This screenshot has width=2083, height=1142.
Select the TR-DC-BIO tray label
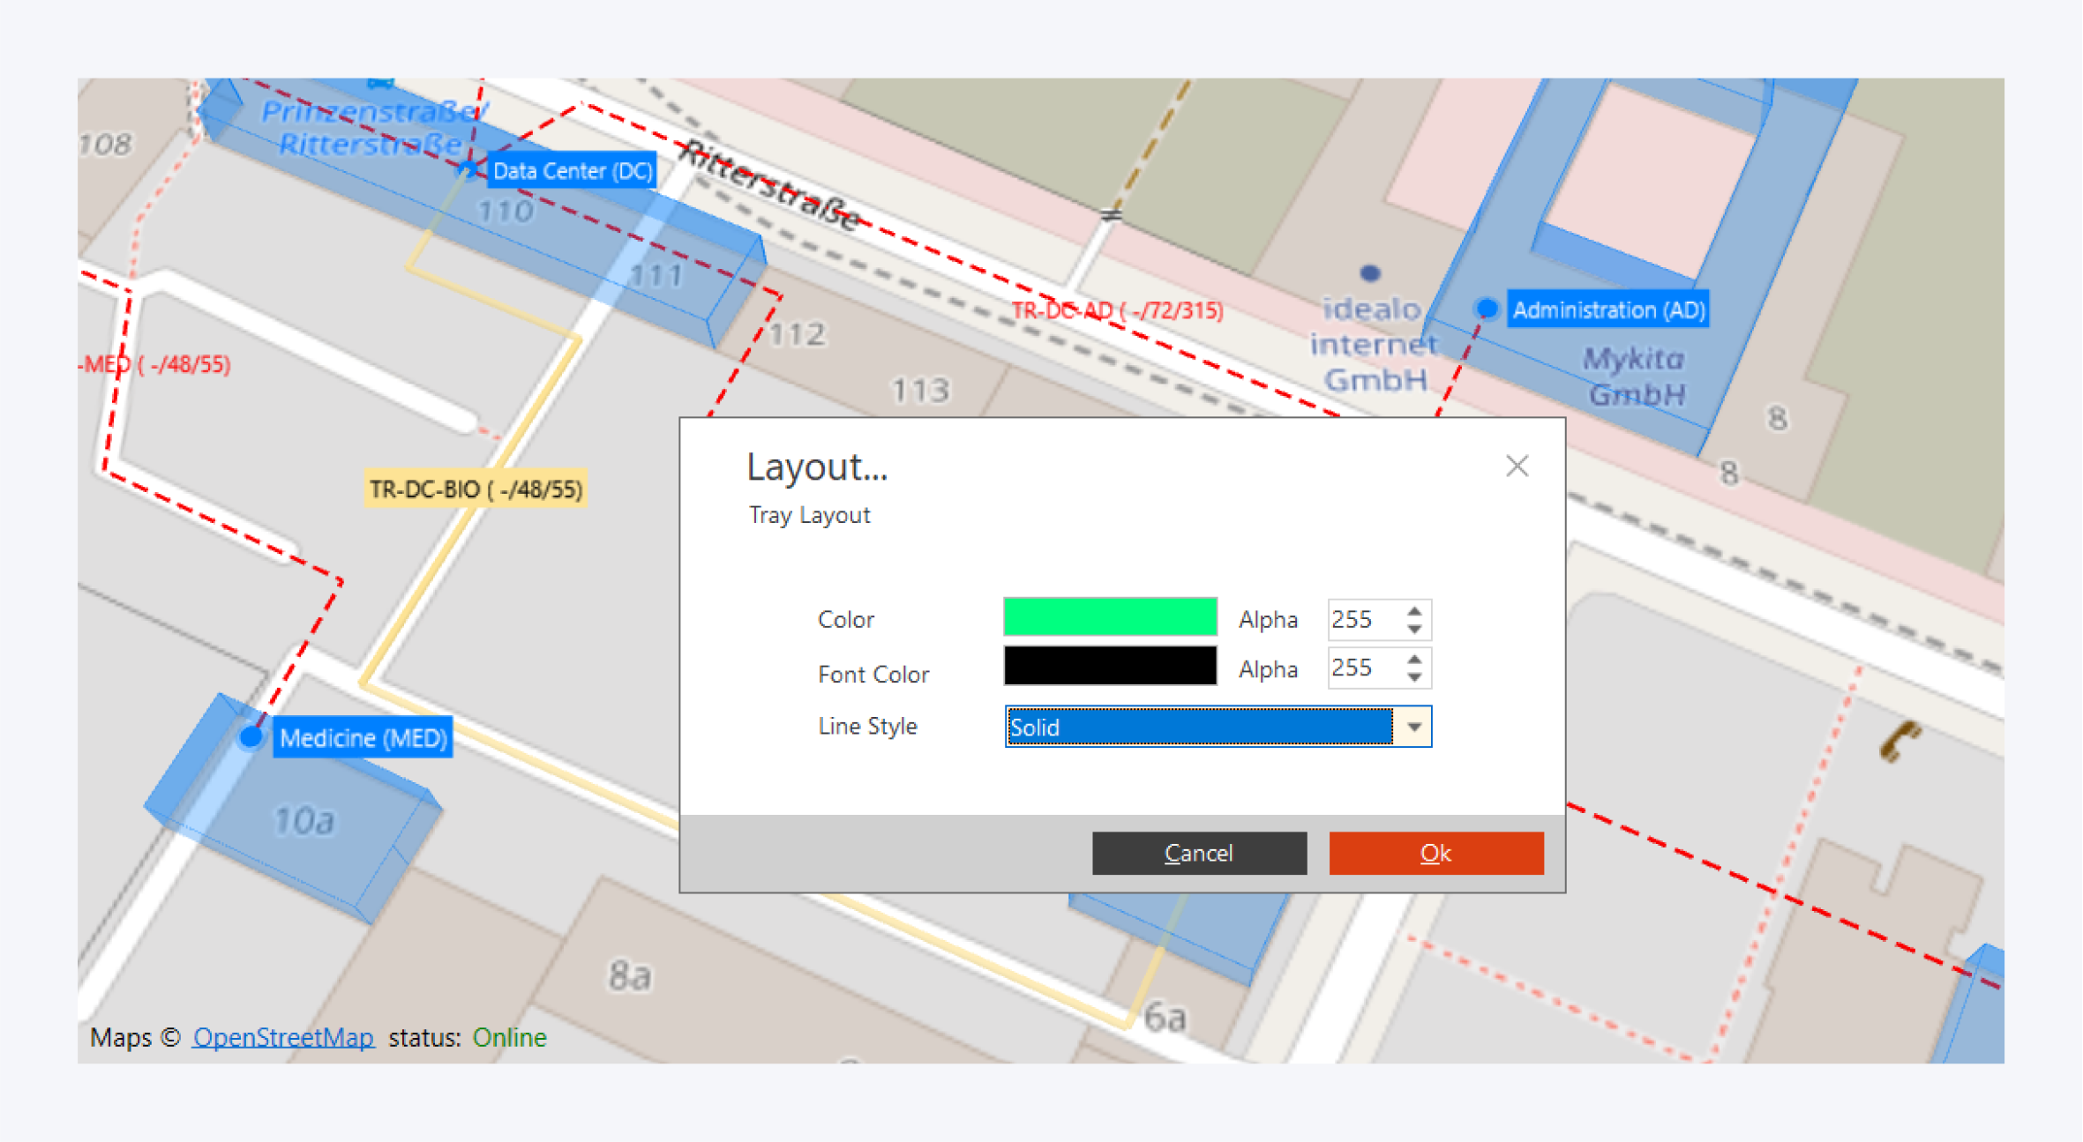click(475, 489)
